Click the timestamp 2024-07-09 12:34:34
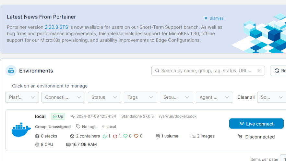The image size is (286, 161). 96,117
